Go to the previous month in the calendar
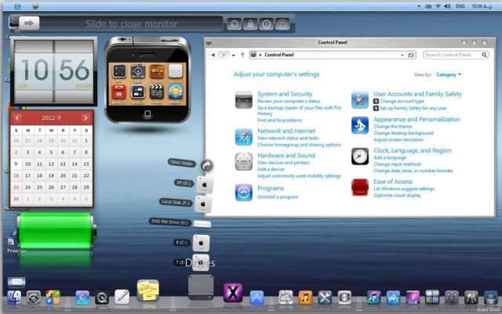The image size is (502, 314). 17,117
